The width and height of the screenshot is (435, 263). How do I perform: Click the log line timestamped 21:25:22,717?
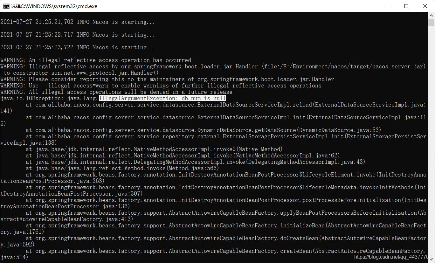[x=78, y=35]
